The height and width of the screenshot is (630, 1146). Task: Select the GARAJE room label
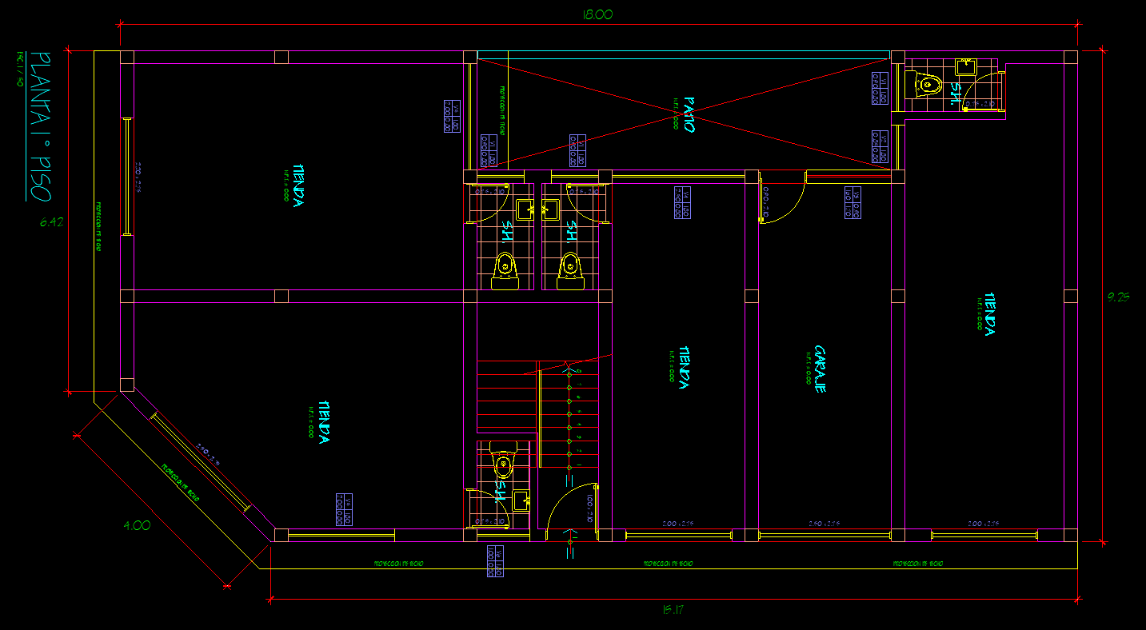(x=820, y=369)
